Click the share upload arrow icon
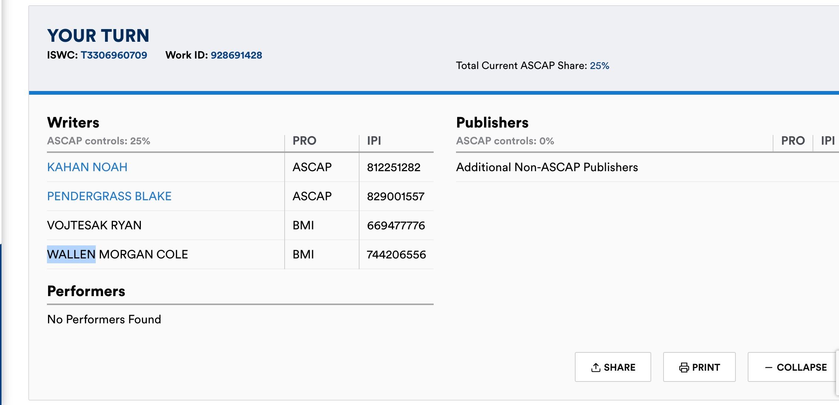Screen dimensions: 839x405 pos(596,367)
